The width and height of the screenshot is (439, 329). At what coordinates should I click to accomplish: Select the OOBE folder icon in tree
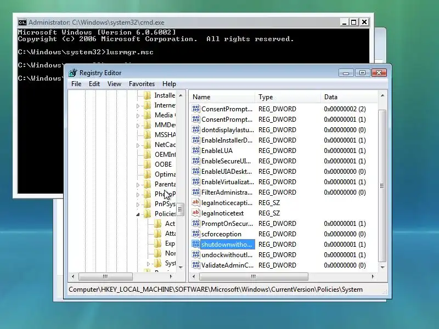(148, 164)
